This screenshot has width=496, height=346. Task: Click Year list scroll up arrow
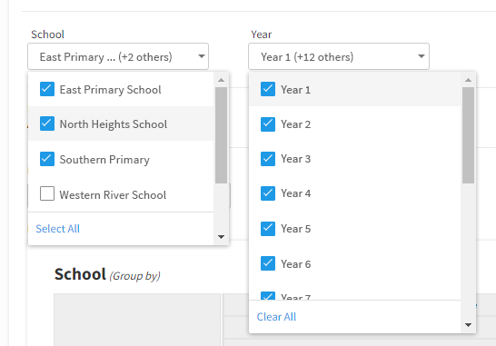click(468, 80)
